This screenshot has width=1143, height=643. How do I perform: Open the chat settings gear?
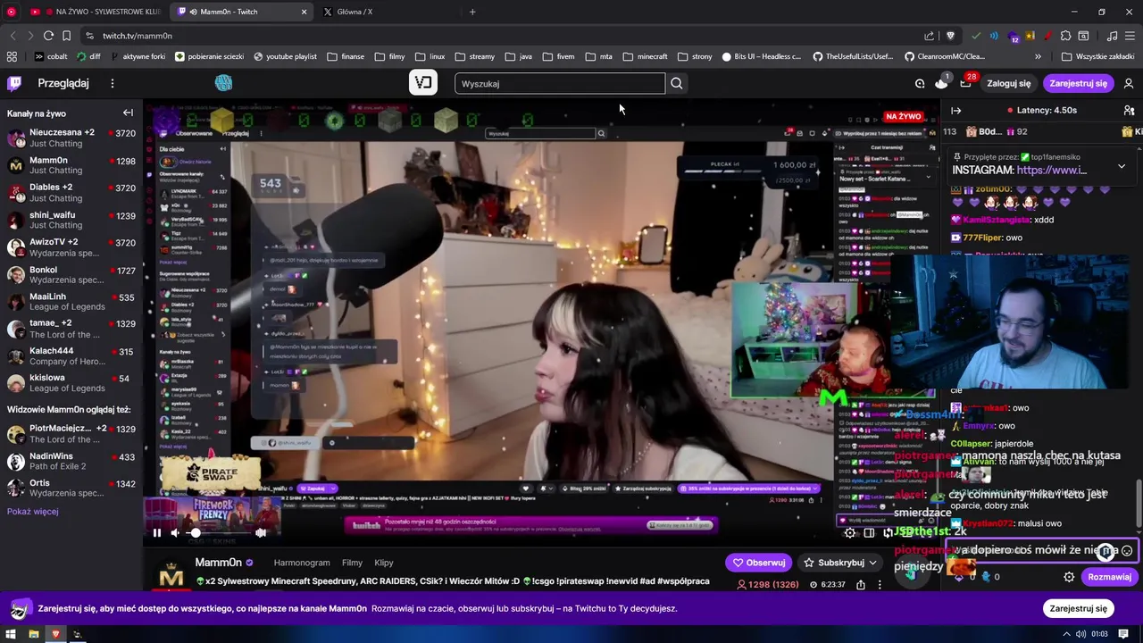pos(1069,577)
